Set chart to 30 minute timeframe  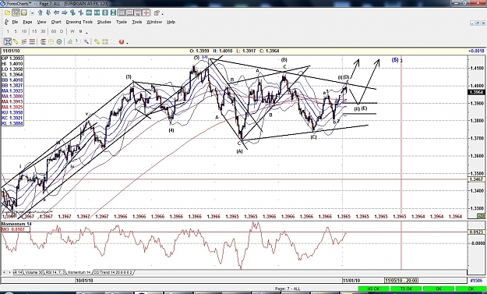pyautogui.click(x=43, y=31)
